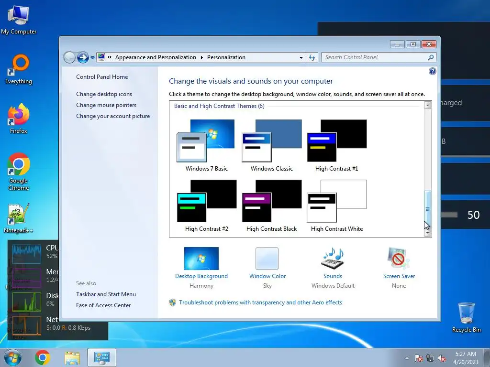Click the Windows Start button
This screenshot has height=367, width=490.
tap(13, 357)
